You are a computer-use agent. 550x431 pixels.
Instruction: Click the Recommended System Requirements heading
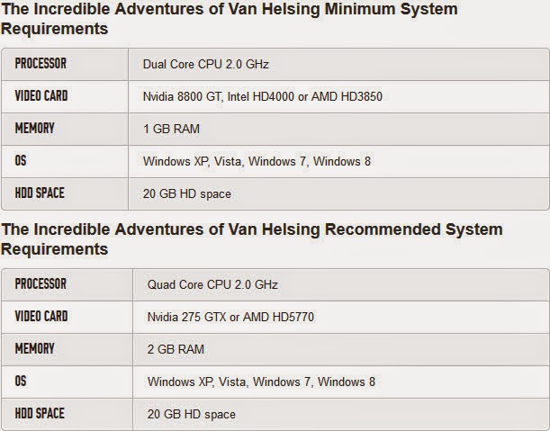(252, 238)
